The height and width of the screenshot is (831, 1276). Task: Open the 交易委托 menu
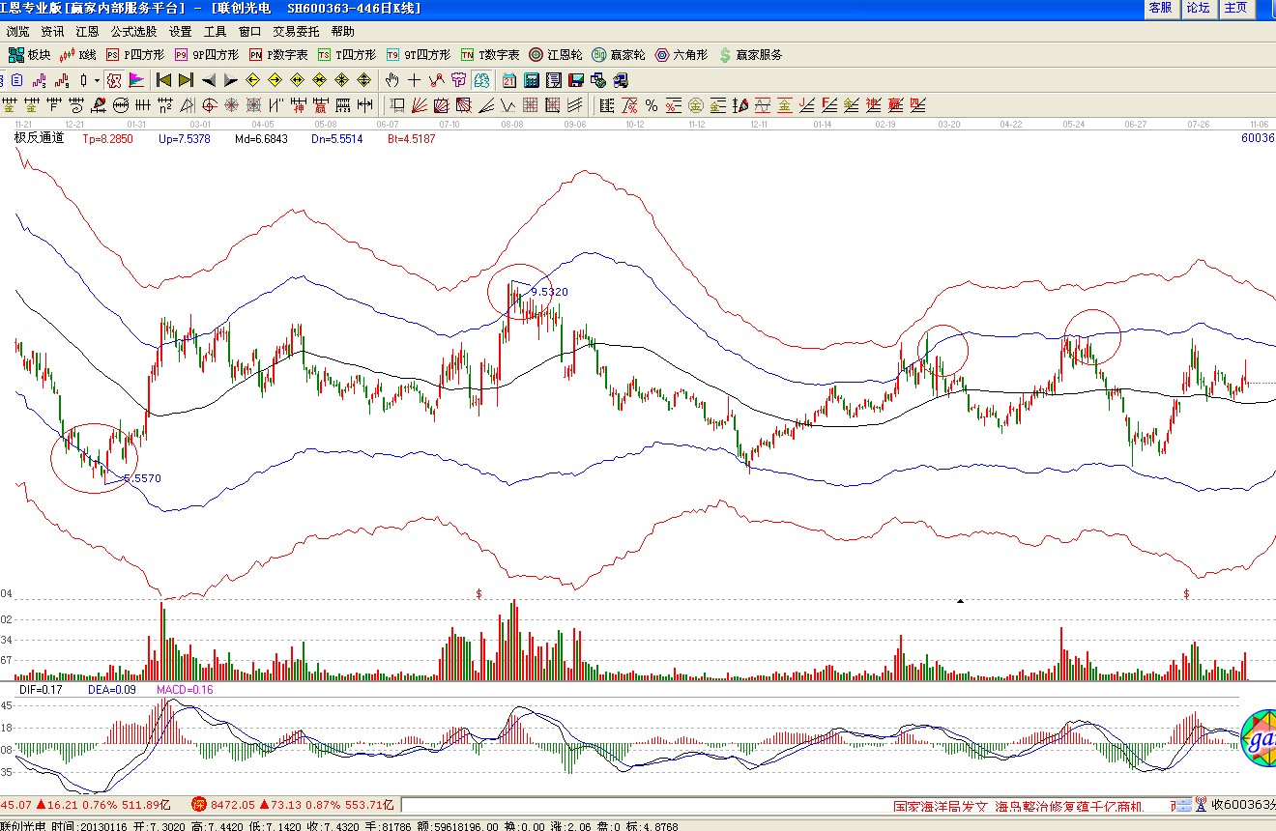click(296, 32)
